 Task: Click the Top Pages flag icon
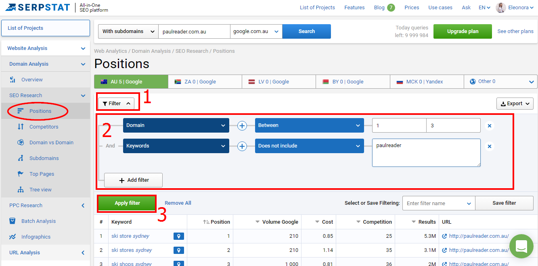[x=21, y=174]
